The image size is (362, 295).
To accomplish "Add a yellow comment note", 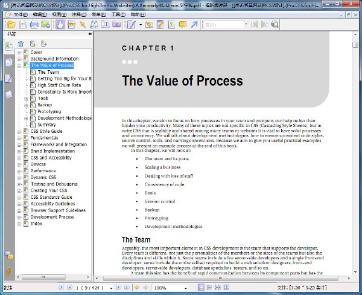I will [x=183, y=24].
